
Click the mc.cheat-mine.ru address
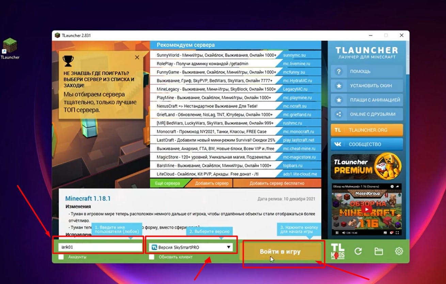pos(299,148)
